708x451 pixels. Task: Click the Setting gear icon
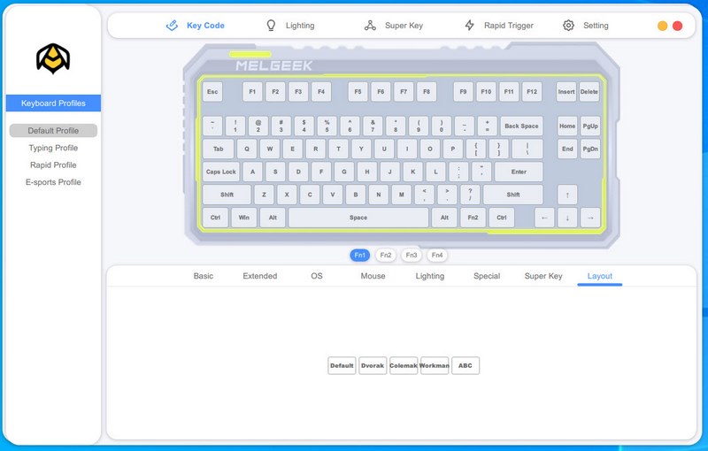pos(568,26)
